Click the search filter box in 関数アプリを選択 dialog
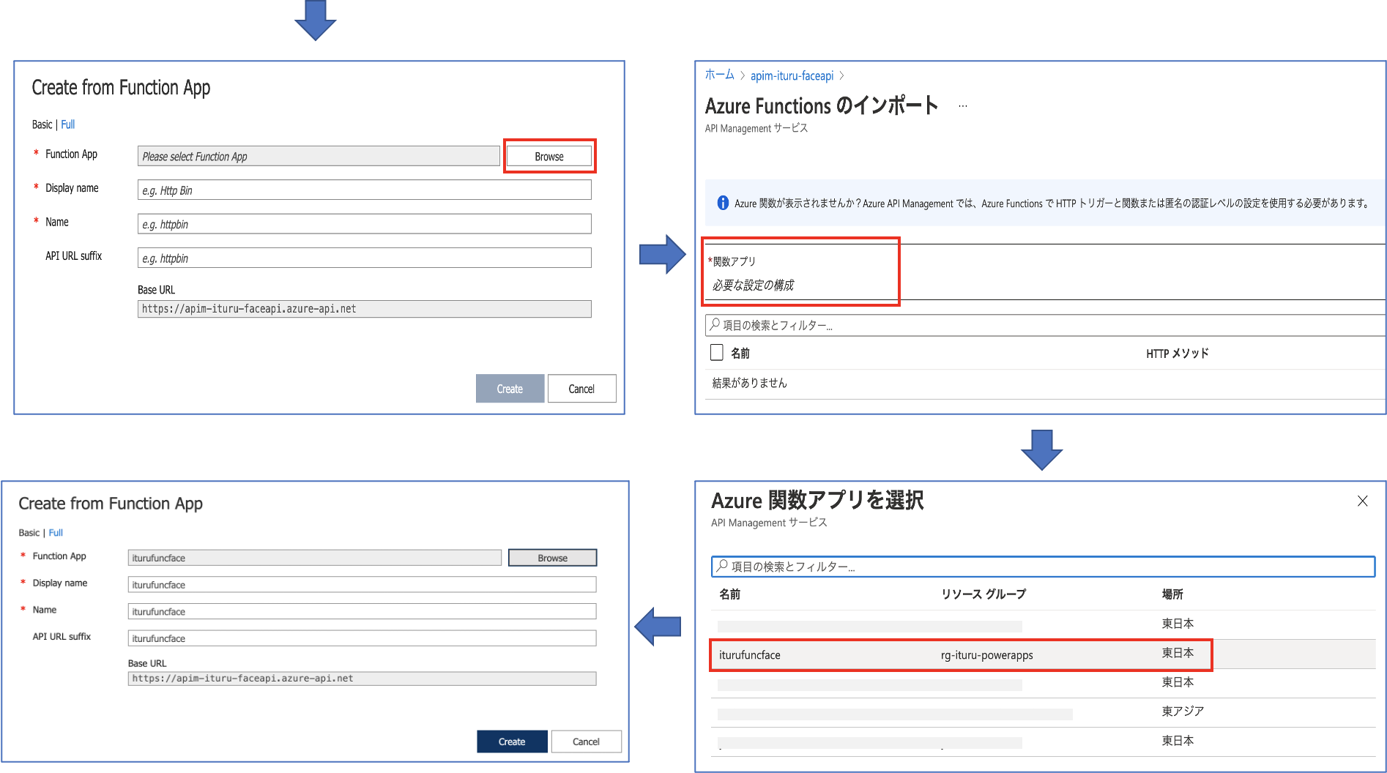Viewport: 1387px width, 773px height. click(x=1043, y=567)
